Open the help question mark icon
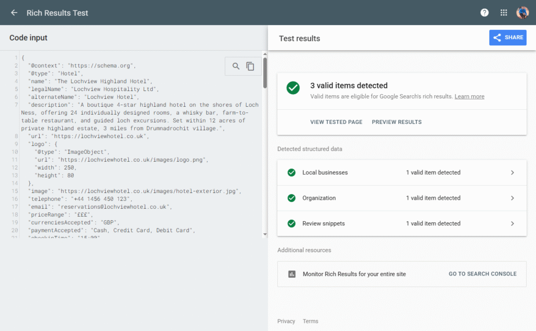The height and width of the screenshot is (331, 536). (x=484, y=13)
